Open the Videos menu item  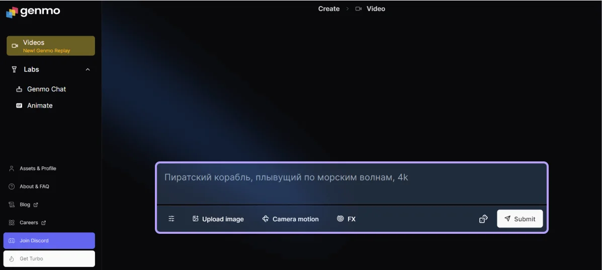(50, 46)
